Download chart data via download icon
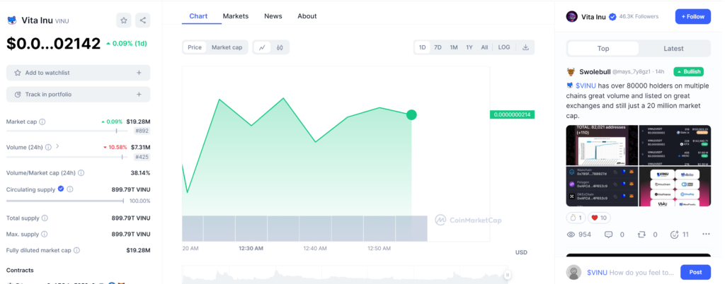 tap(525, 47)
